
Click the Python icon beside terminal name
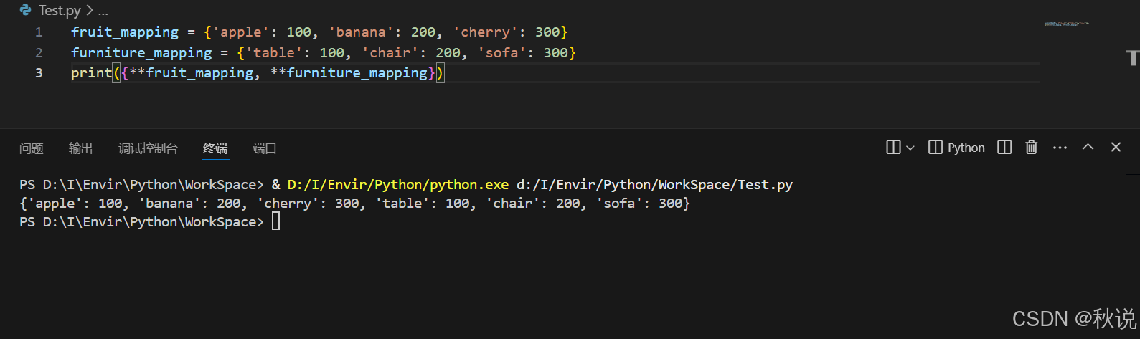936,147
